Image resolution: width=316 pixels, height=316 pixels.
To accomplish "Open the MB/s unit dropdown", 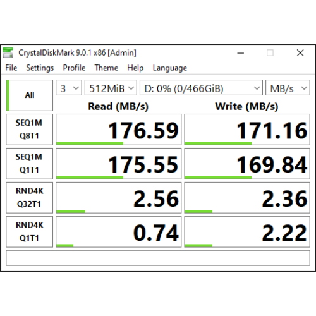I will point(288,88).
